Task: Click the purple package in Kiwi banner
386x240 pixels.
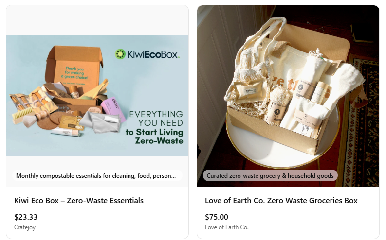Action: [113, 108]
